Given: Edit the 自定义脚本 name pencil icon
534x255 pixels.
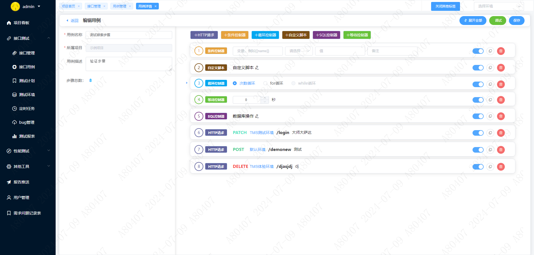Looking at the screenshot, I should (257, 68).
